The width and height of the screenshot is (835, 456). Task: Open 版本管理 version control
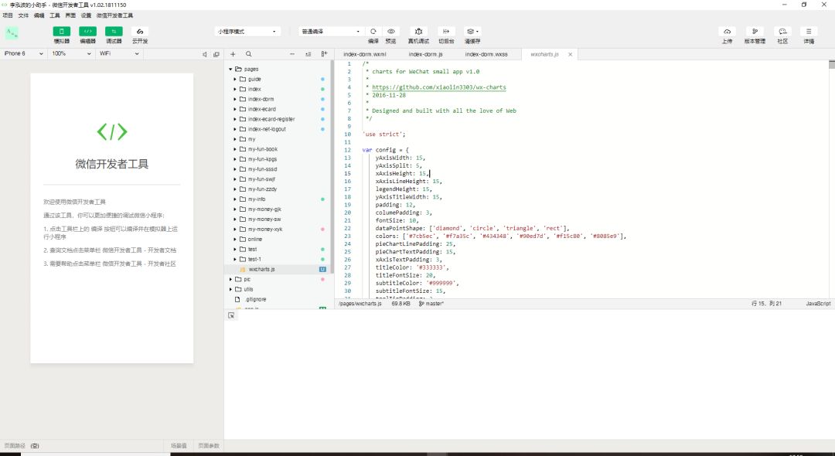point(755,32)
